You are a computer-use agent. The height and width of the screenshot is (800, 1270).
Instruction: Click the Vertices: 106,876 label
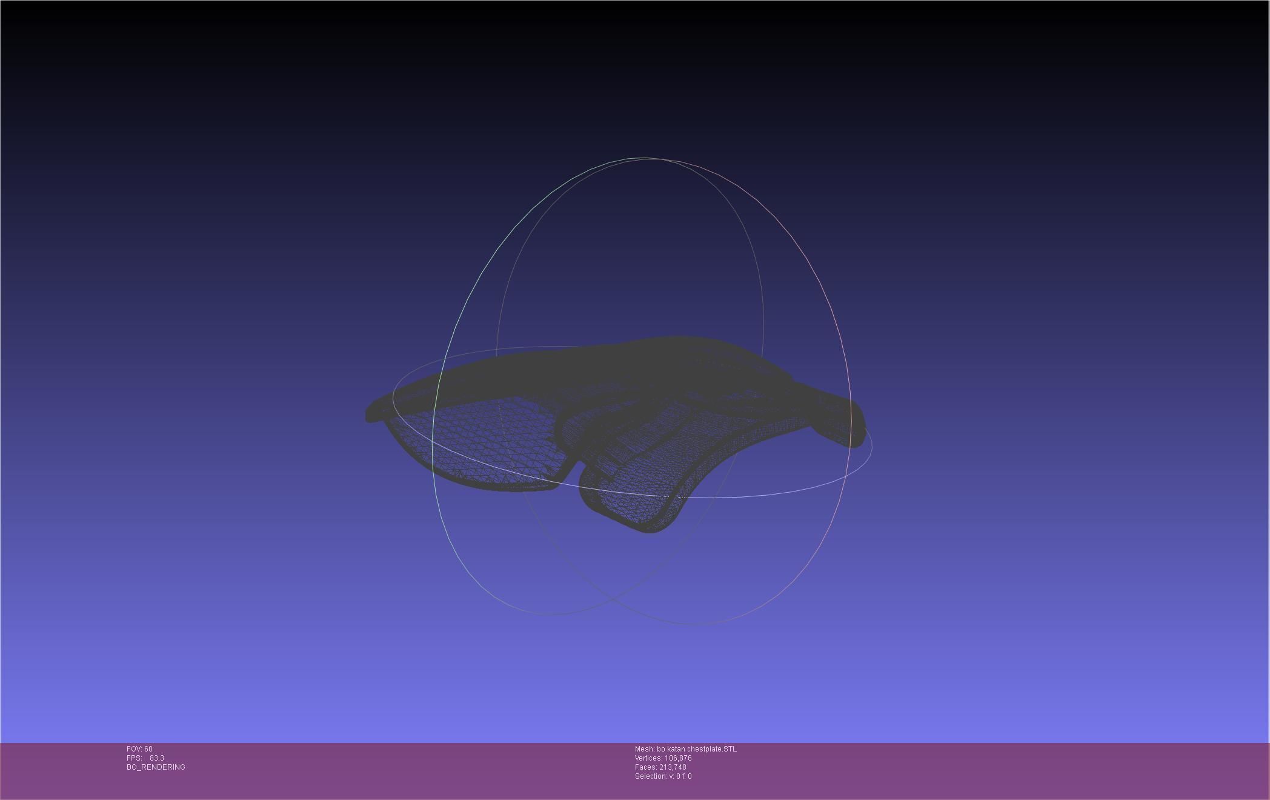663,758
